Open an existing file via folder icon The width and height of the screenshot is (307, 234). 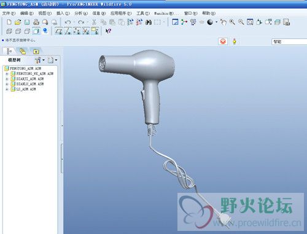[x=18, y=22]
